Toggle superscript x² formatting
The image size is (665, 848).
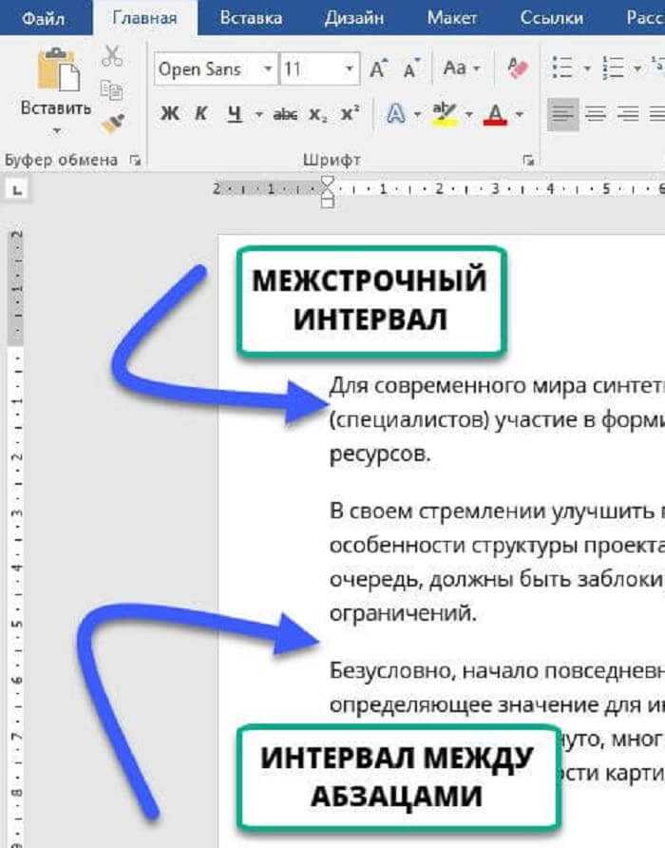(350, 113)
